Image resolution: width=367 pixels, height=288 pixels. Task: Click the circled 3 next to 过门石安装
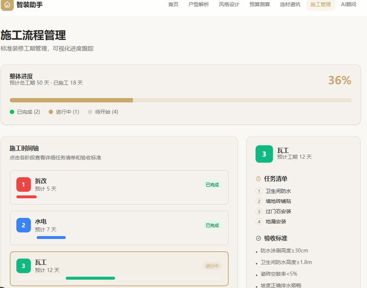(259, 212)
